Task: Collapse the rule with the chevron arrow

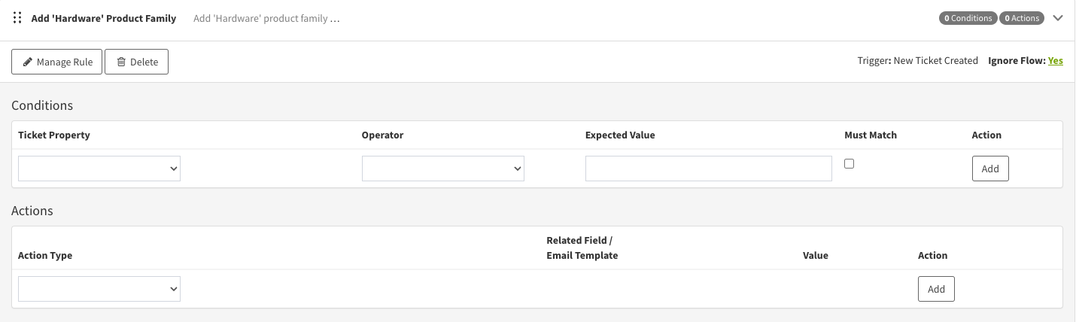Action: [x=1058, y=18]
